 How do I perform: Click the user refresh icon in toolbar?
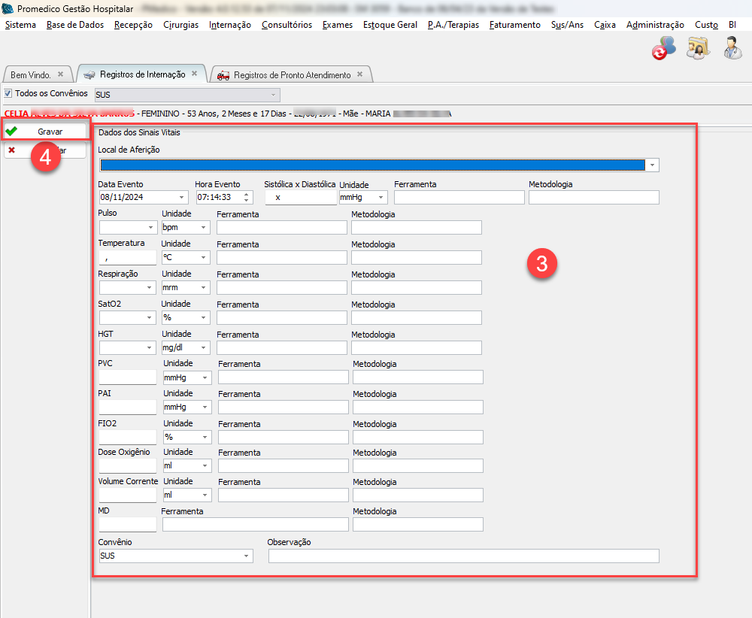point(663,50)
